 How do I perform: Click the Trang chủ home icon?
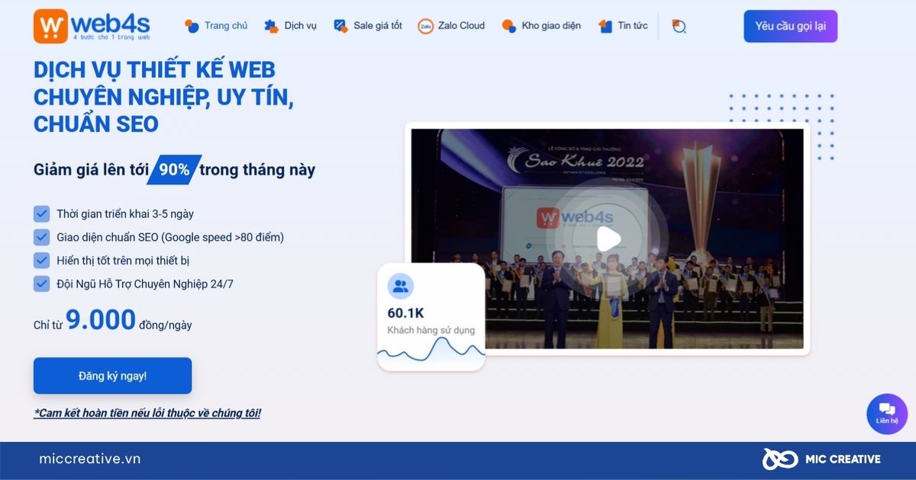point(192,26)
